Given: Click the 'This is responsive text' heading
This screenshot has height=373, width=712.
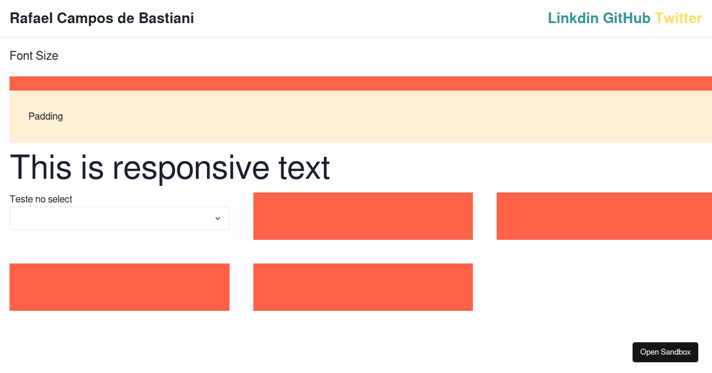Looking at the screenshot, I should [170, 168].
